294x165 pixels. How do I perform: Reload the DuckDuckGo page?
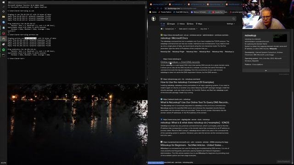(158, 8)
